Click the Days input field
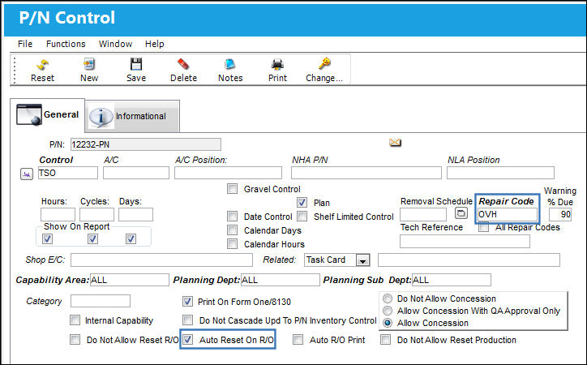The width and height of the screenshot is (587, 365). pos(135,214)
